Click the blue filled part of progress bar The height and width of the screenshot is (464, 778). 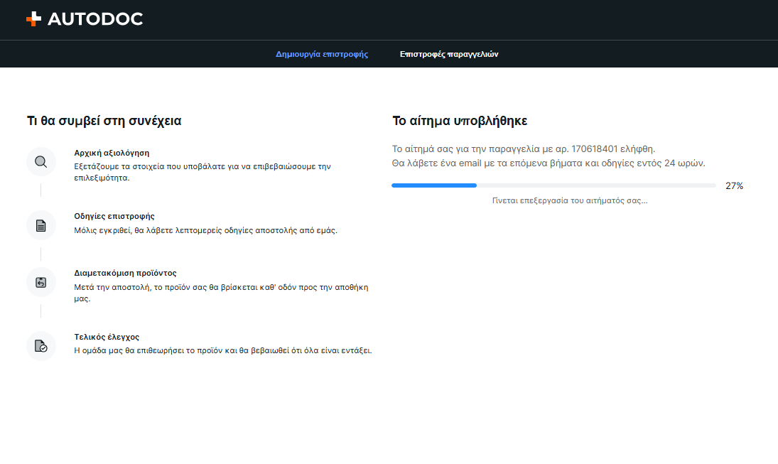click(x=434, y=185)
